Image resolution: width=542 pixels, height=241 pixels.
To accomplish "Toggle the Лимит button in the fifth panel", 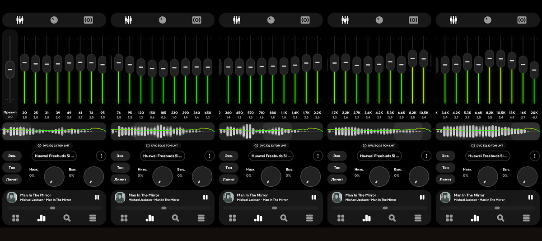I will click(446, 179).
